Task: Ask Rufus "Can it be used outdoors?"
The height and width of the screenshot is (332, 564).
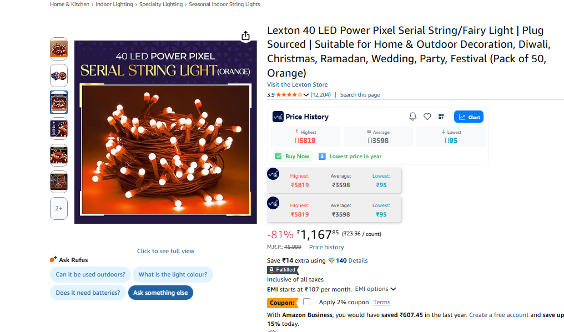Action: click(x=90, y=274)
